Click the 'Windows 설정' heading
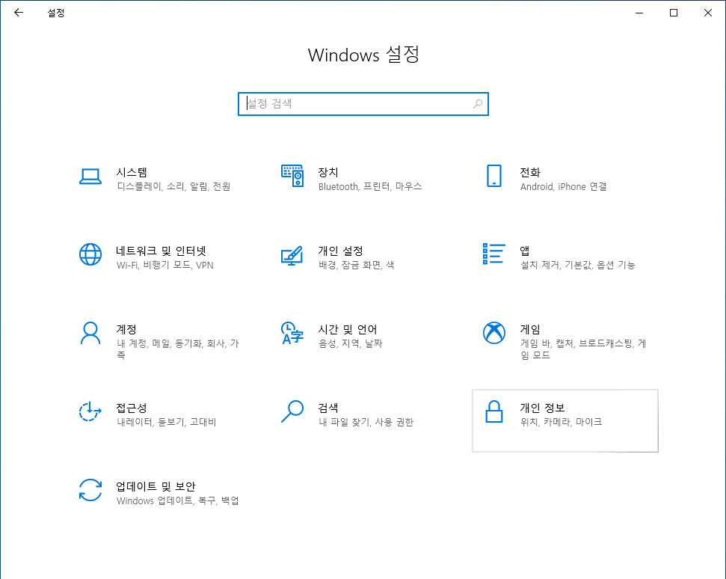Screen dimensions: 726x579 coord(363,55)
